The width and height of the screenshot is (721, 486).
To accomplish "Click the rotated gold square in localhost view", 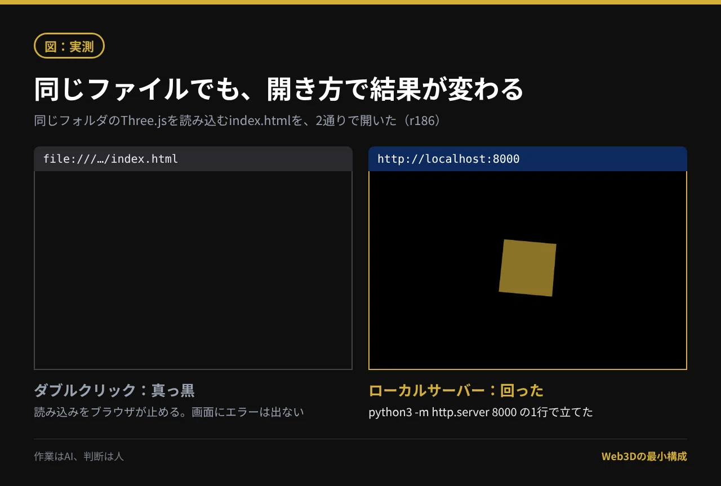I will pyautogui.click(x=528, y=267).
